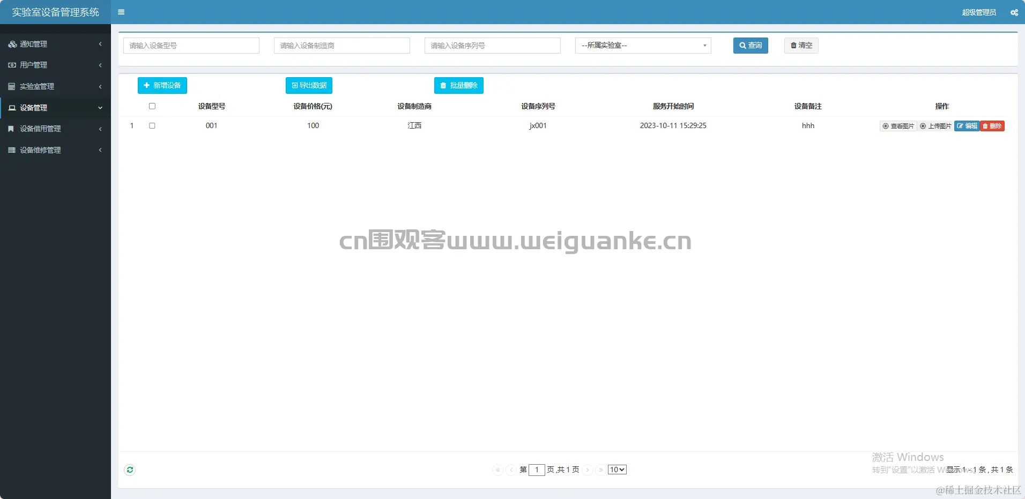1025x499 pixels.
Task: Click 查看图片 for device 001
Action: [898, 126]
